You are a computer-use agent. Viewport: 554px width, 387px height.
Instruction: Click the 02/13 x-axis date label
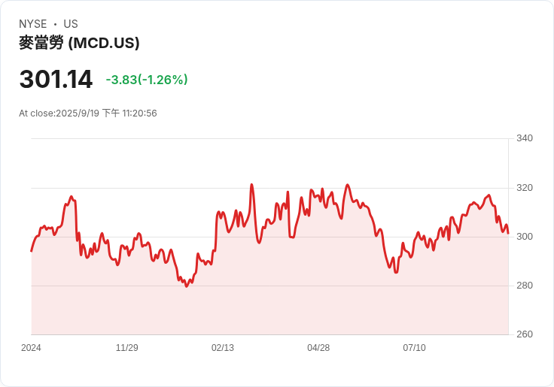click(x=223, y=348)
